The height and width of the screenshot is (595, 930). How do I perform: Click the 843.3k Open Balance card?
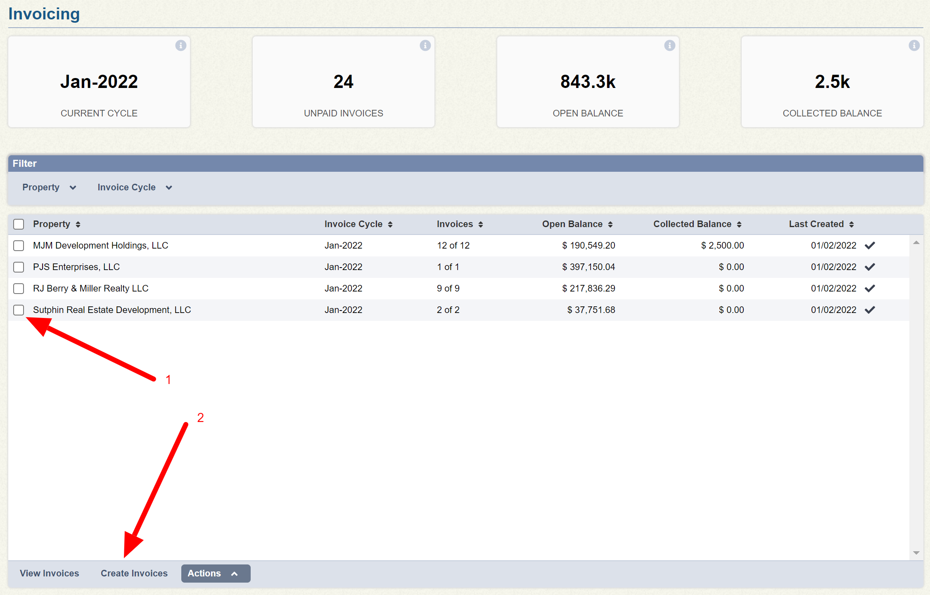588,82
